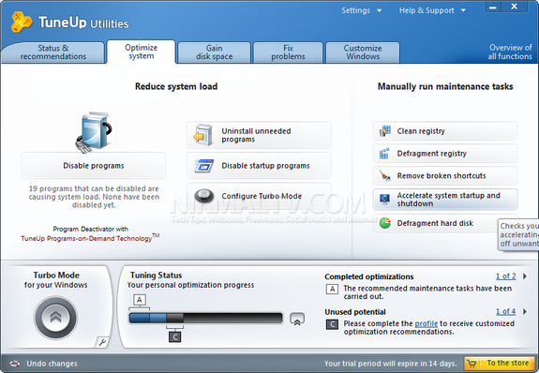Image resolution: width=539 pixels, height=373 pixels.
Task: Click the Configure Turbo Mode knob icon
Action: (204, 196)
